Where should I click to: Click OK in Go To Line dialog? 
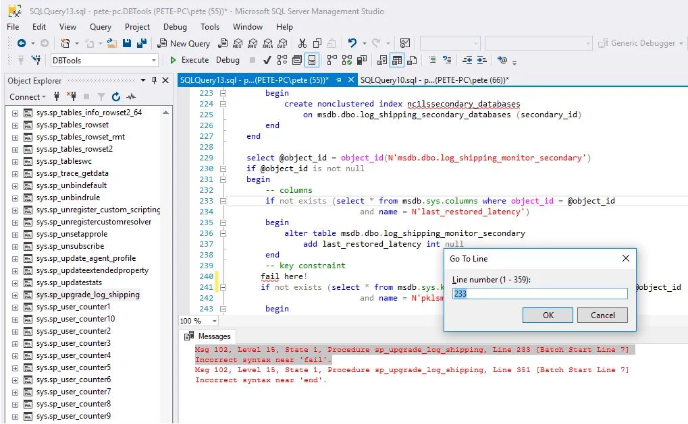[x=548, y=315]
